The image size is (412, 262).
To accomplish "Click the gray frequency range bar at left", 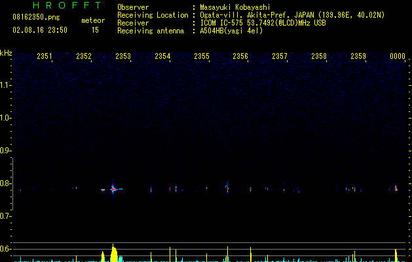I will [x=12, y=184].
